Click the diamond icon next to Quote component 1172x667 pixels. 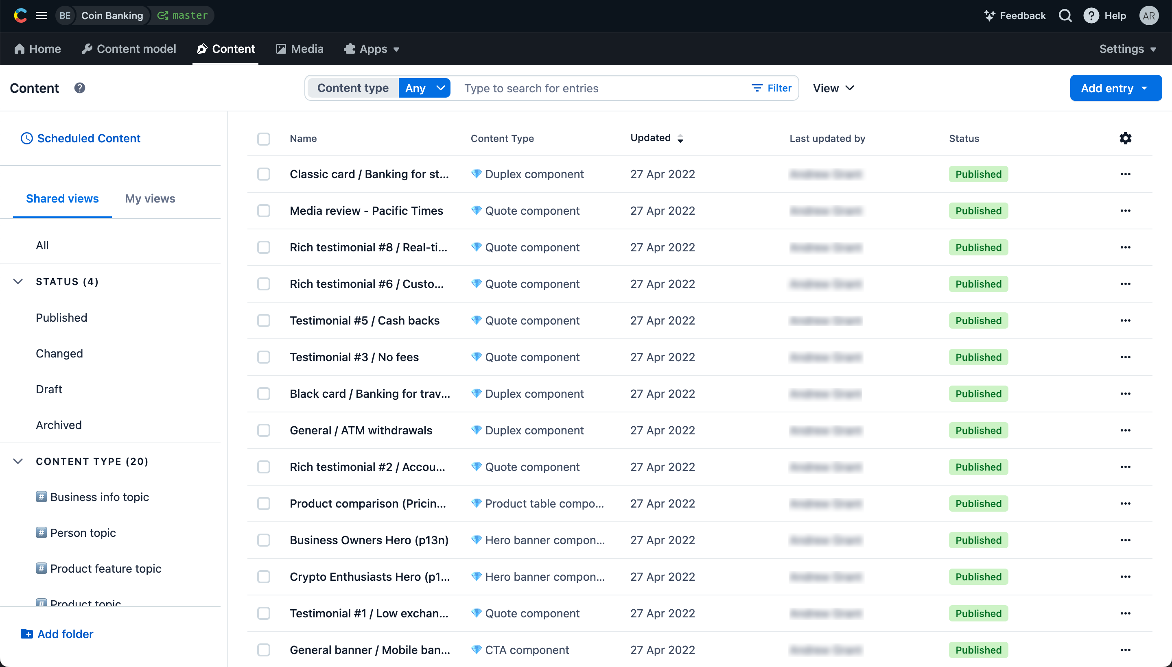pos(475,210)
